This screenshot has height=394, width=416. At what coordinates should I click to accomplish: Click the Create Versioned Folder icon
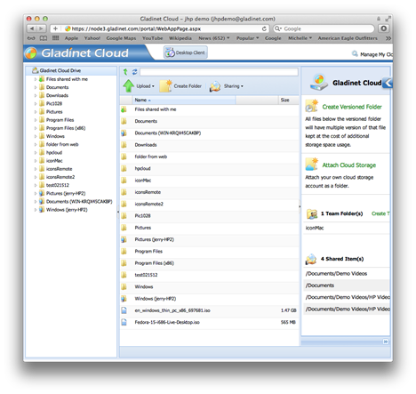312,106
